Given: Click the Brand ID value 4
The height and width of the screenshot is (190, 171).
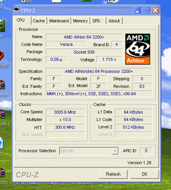Looking at the screenshot, I should [117, 44].
